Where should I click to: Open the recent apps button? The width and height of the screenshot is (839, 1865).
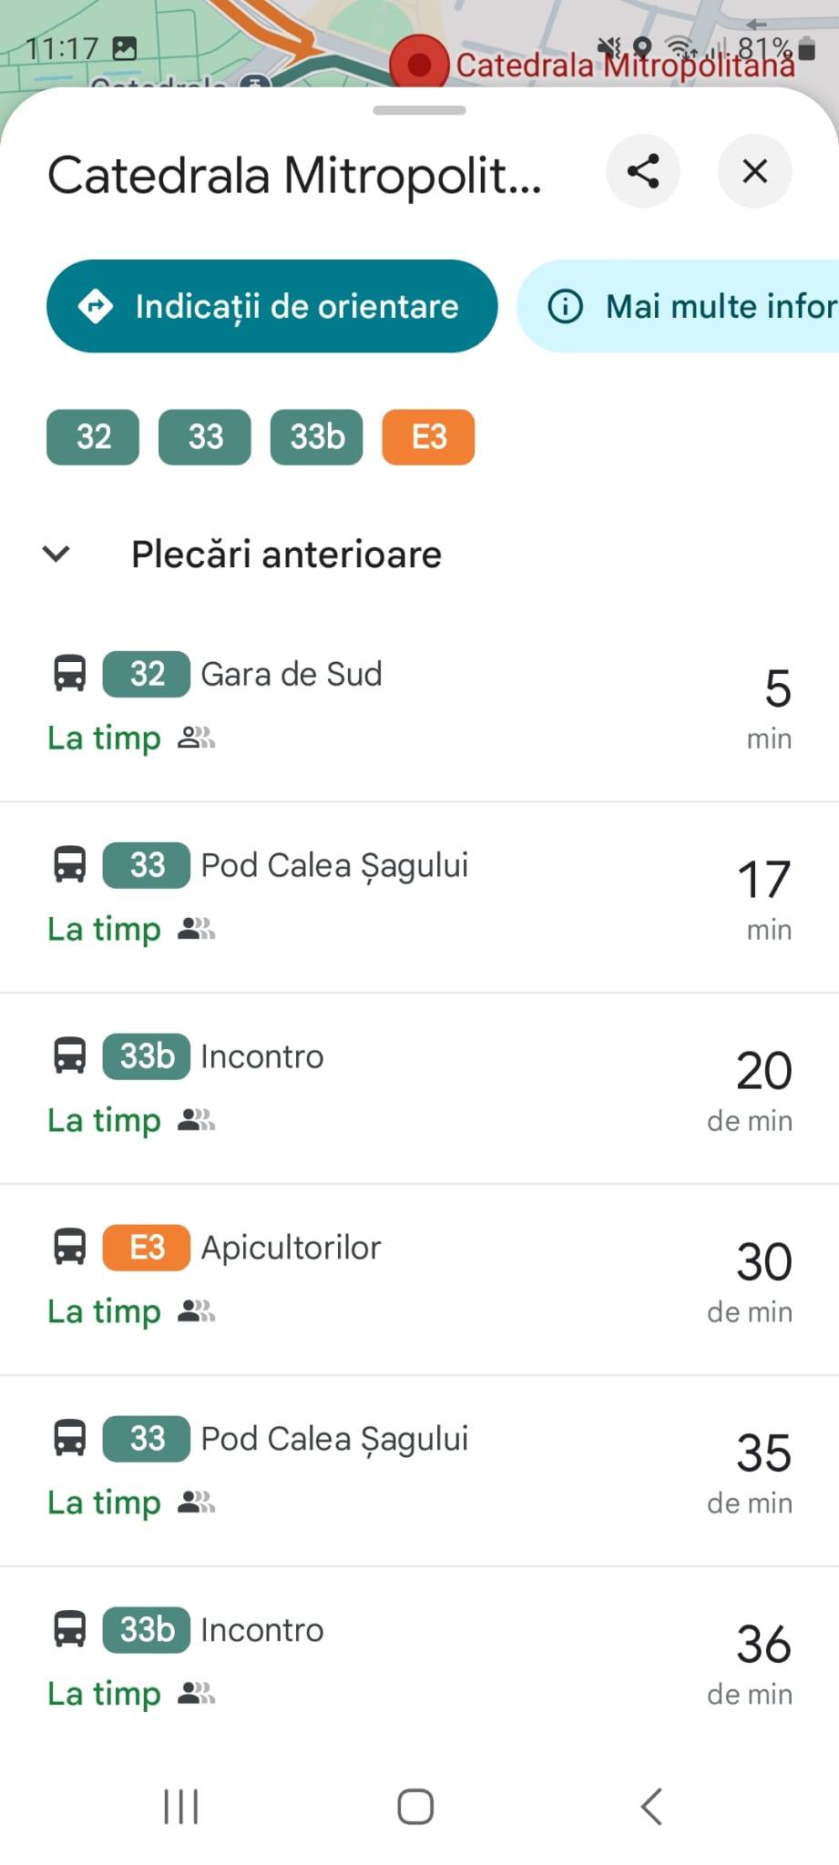click(x=180, y=1807)
